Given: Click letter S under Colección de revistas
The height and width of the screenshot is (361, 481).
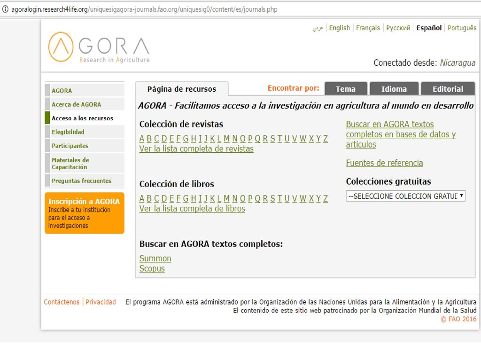Looking at the screenshot, I should [x=272, y=139].
